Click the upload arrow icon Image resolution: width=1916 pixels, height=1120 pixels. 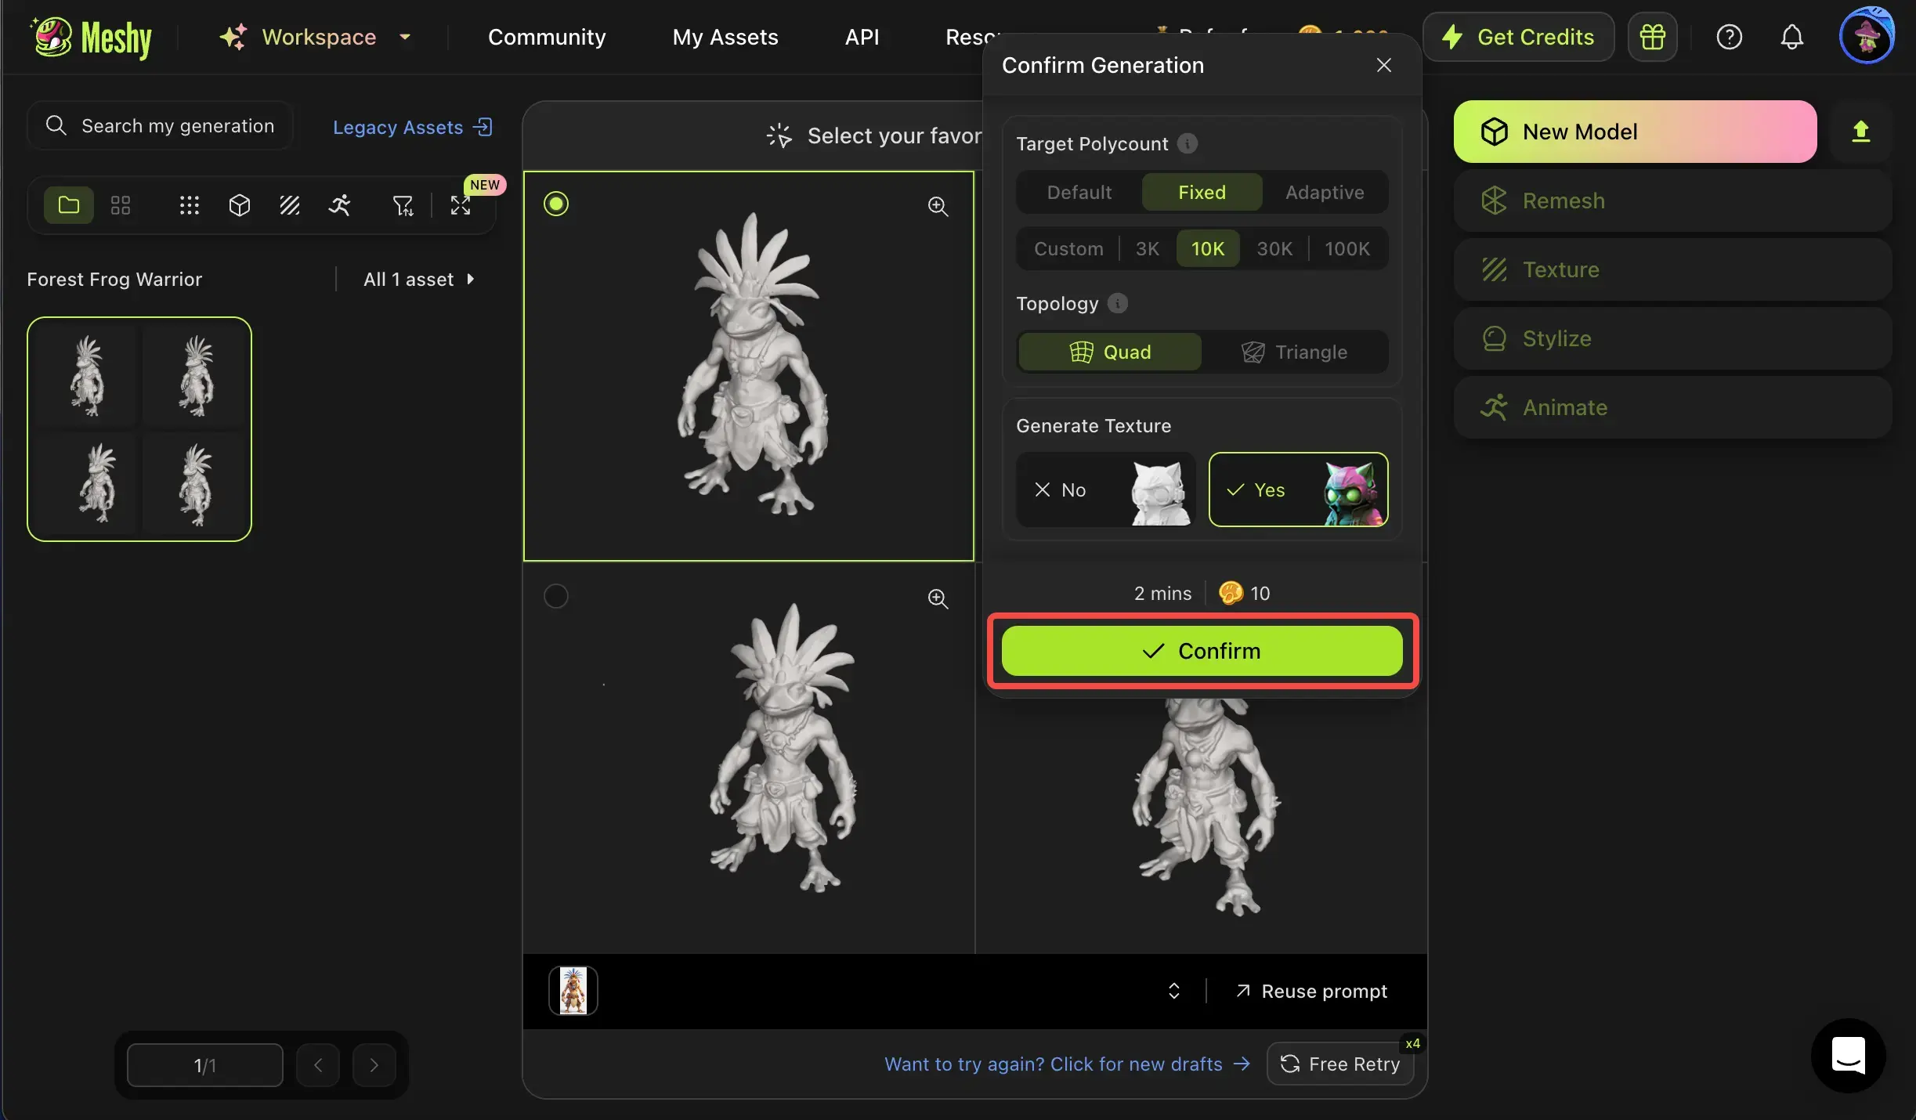click(x=1860, y=132)
